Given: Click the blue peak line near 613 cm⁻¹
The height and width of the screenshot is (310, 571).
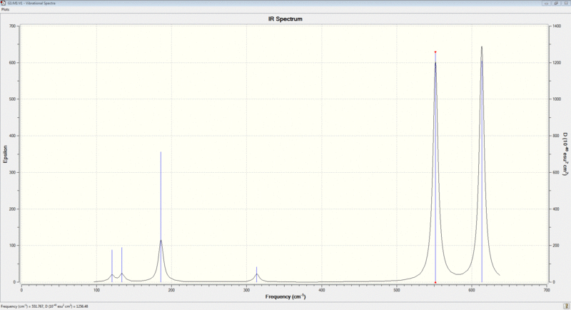Looking at the screenshot, I should [482, 171].
